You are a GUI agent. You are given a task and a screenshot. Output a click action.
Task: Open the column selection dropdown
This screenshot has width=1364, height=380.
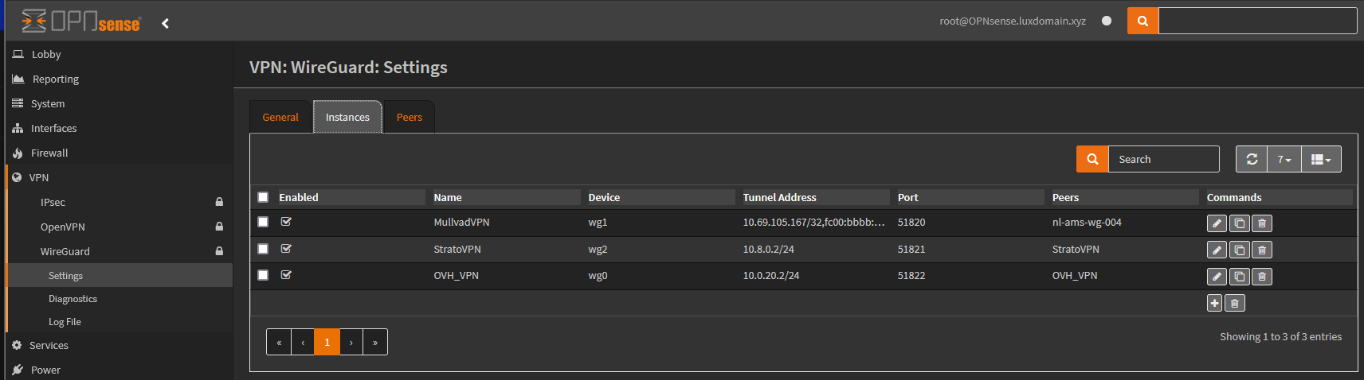coord(1321,160)
